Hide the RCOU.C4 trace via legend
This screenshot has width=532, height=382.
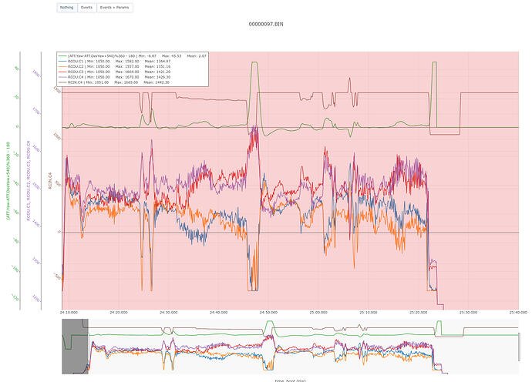[115, 77]
